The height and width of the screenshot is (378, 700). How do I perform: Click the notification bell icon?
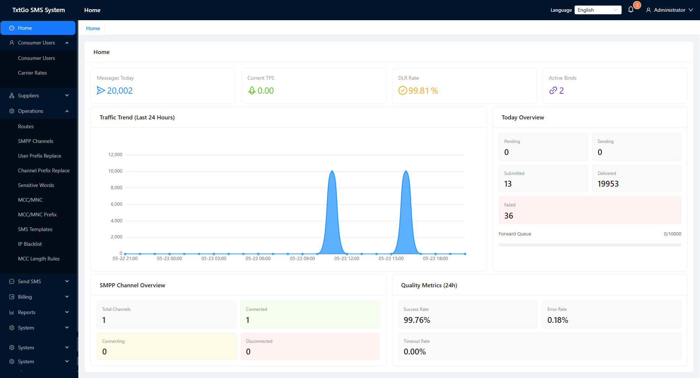[x=631, y=10]
